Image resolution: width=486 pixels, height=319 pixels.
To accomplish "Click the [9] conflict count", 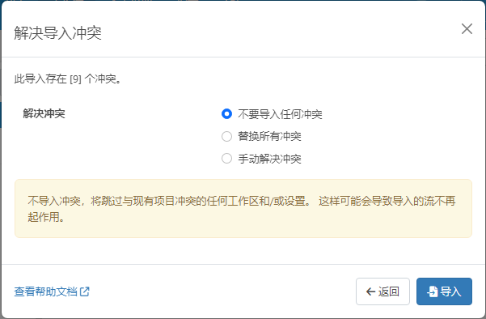I will point(76,79).
